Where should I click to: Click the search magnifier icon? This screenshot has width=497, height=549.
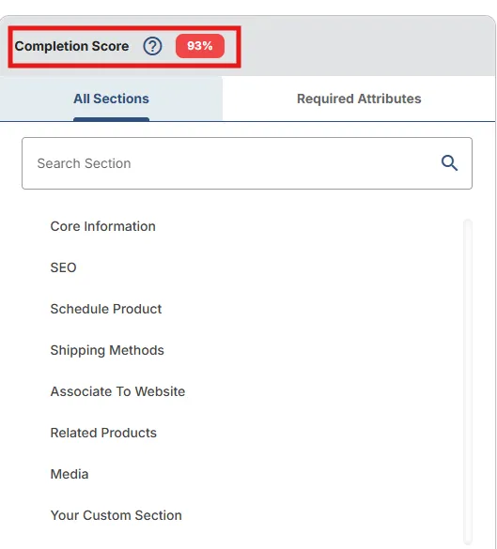[x=449, y=163]
